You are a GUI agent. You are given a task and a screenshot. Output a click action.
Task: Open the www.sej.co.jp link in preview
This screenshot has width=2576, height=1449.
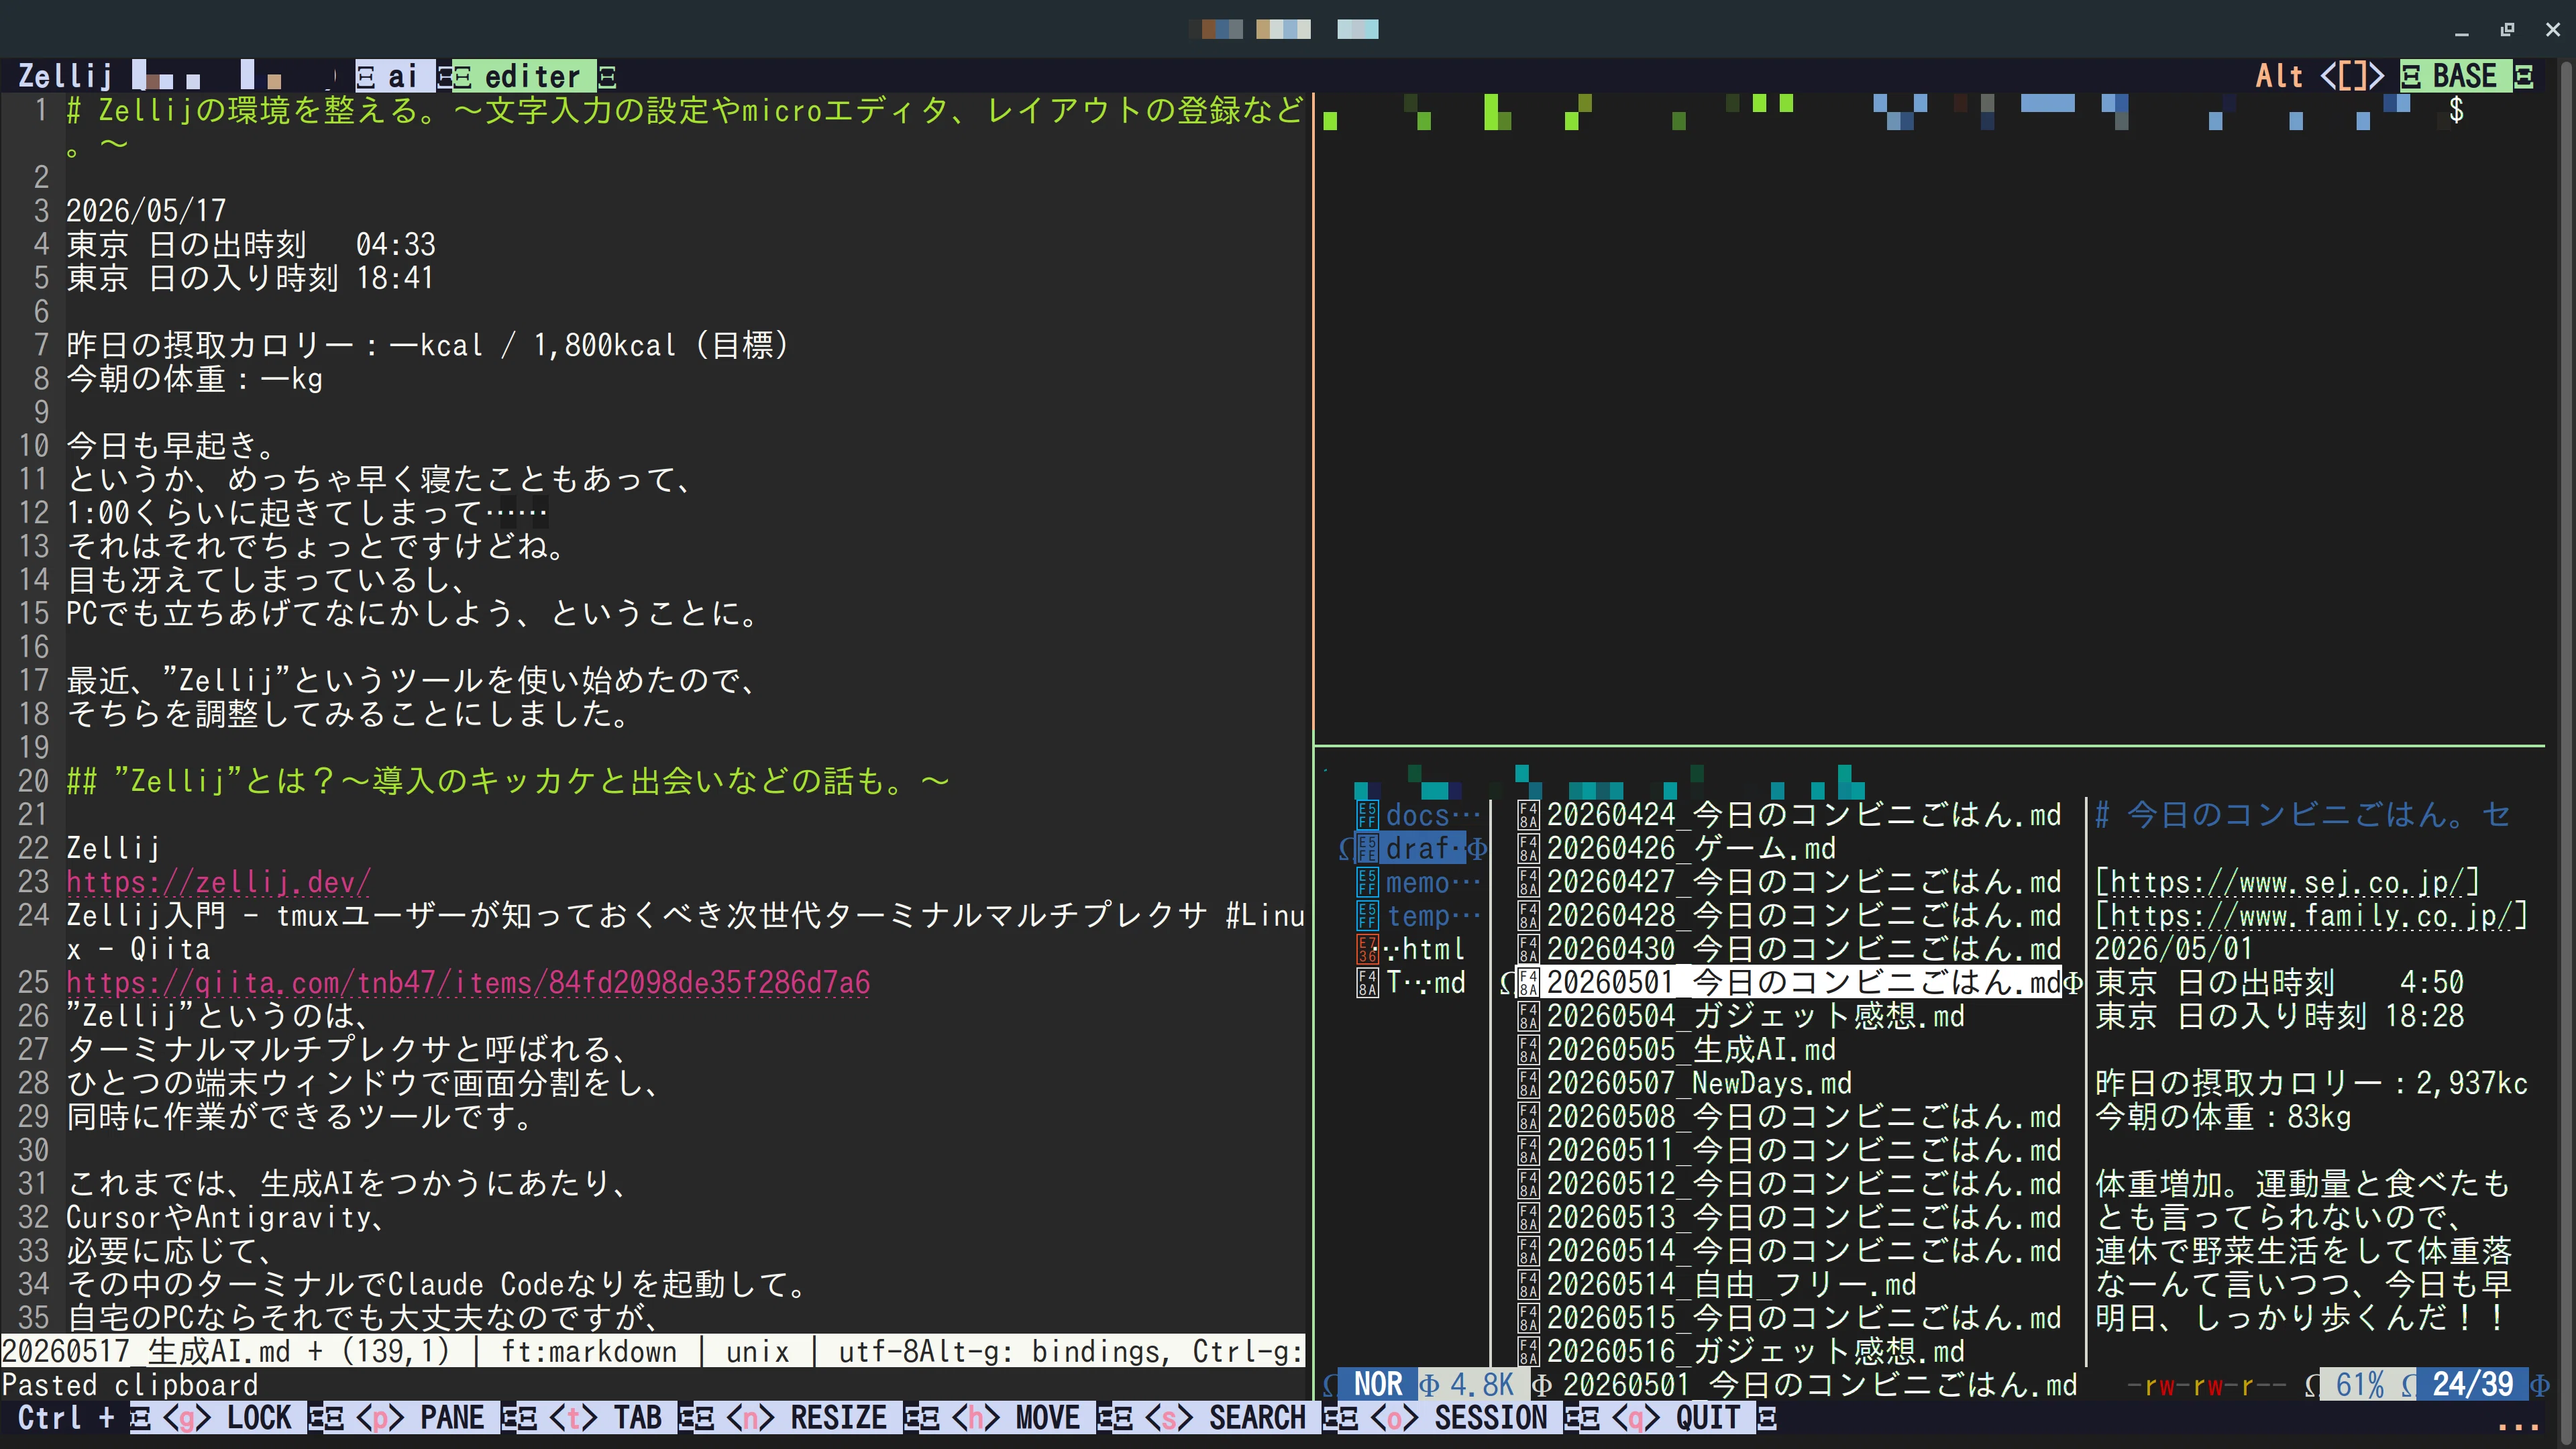2288,882
